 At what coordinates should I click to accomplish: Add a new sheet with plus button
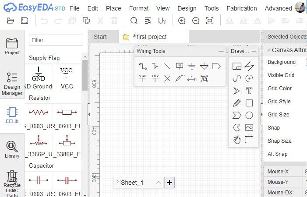coord(169,183)
